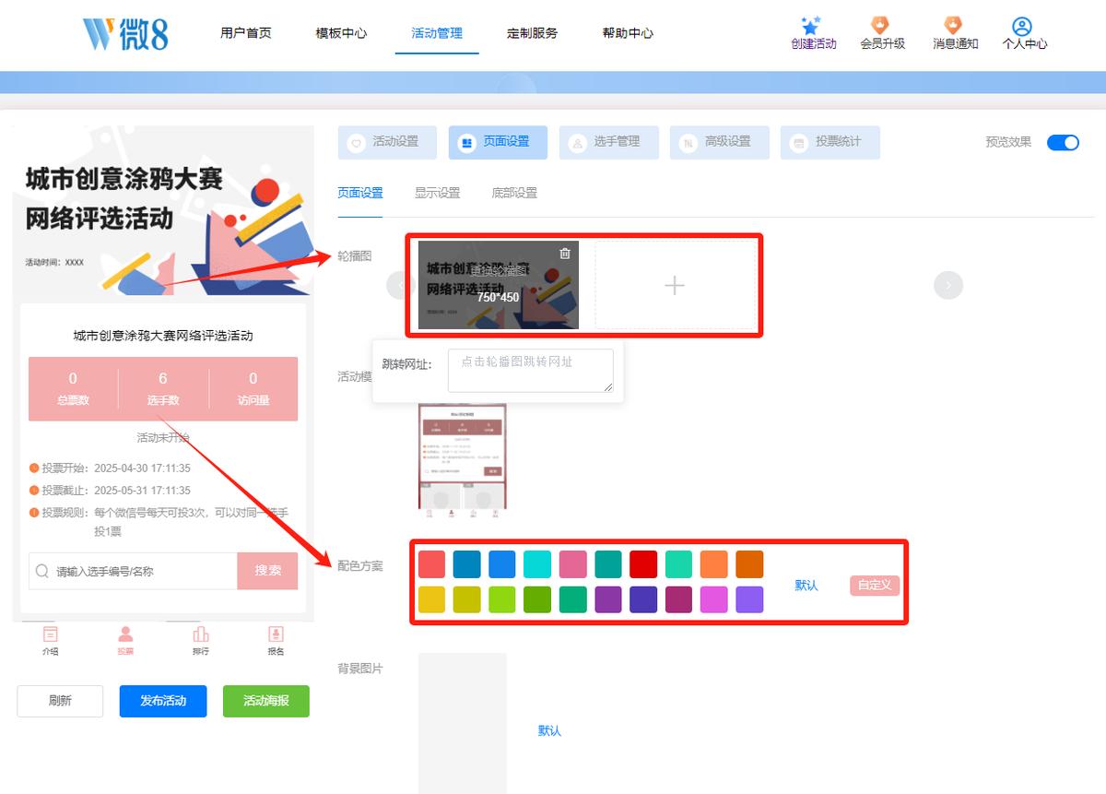This screenshot has width=1106, height=794.
Task: Open 定制服务 menu
Action: 532,33
